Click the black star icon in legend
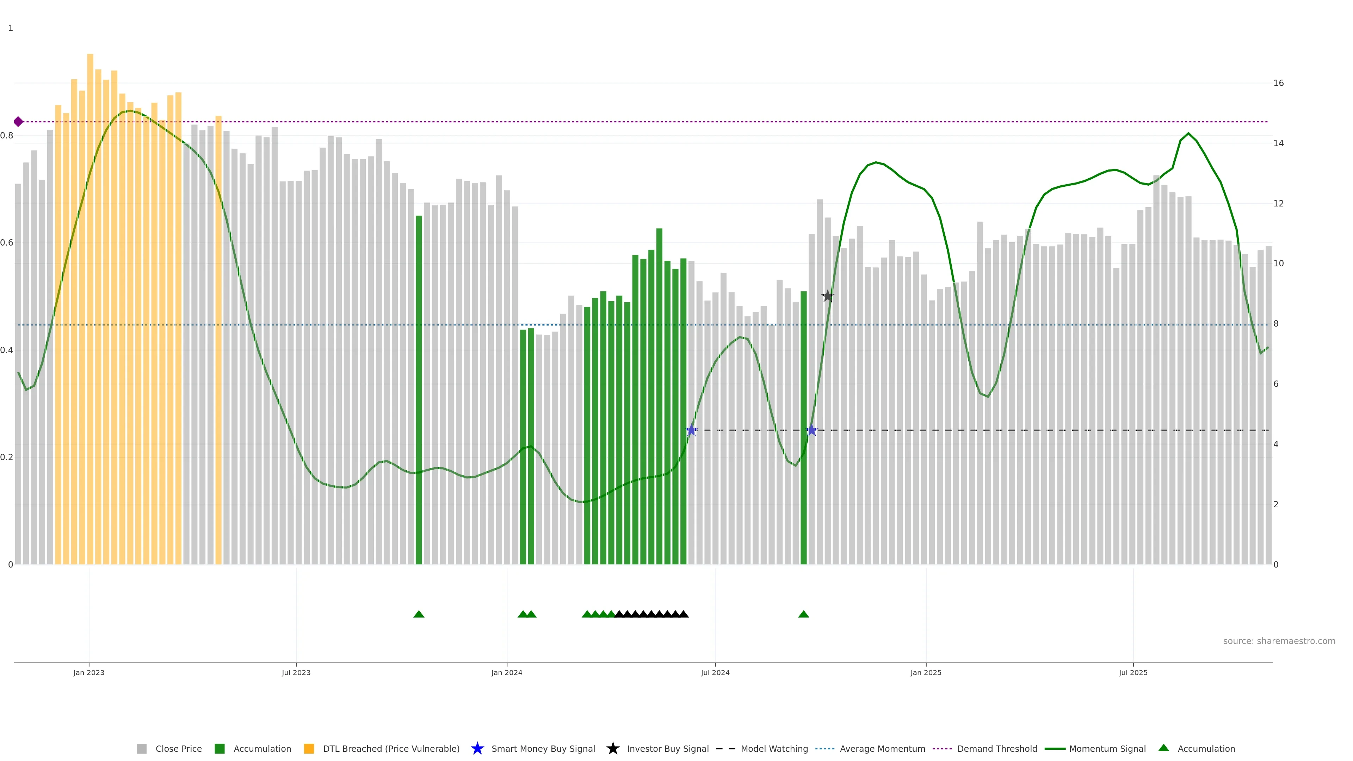Viewport: 1353px width, 761px height. point(612,748)
